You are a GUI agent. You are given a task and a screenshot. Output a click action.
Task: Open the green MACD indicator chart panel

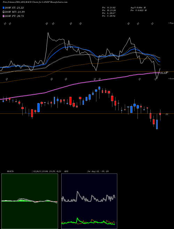point(30,201)
